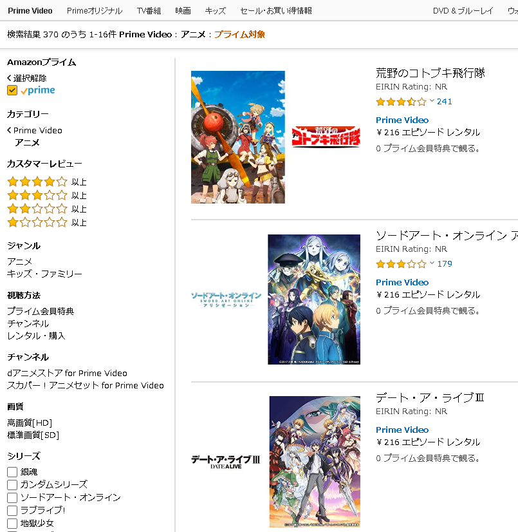
Task: Filter by one star and up
Action: [x=47, y=223]
